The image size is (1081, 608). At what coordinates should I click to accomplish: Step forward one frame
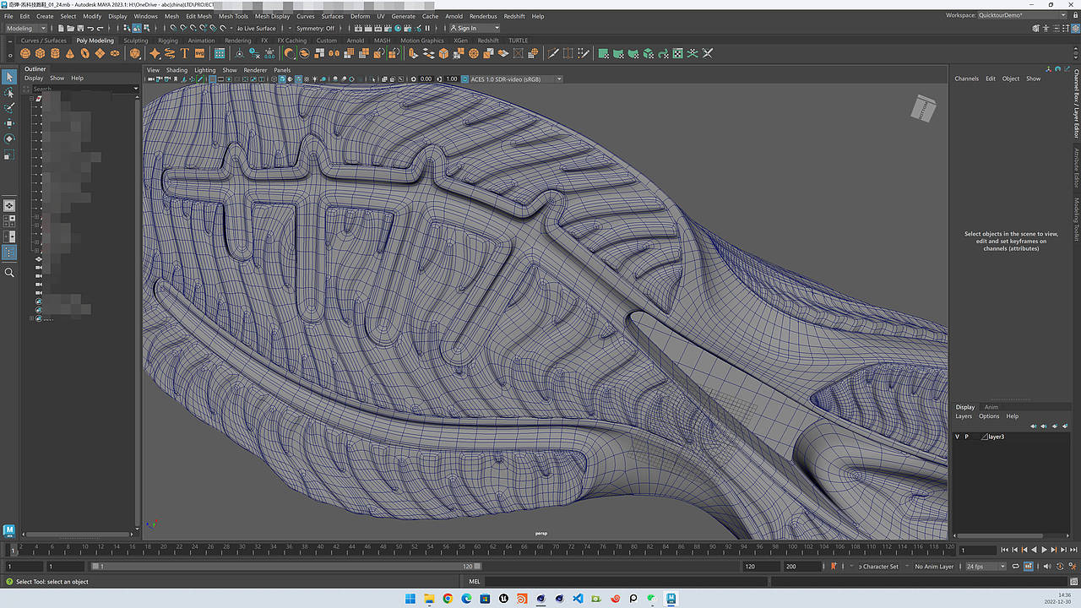[x=1063, y=550]
